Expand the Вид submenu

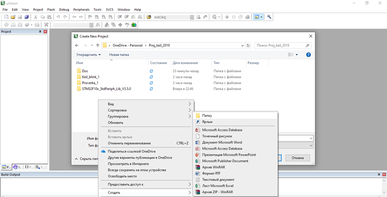[x=146, y=104]
